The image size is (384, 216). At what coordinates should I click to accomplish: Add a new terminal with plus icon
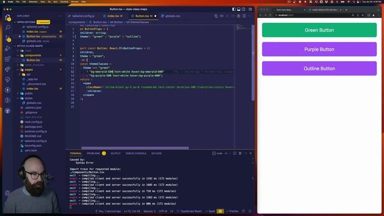click(226, 154)
